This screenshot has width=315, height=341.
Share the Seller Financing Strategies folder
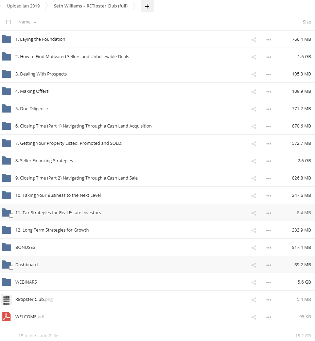click(253, 161)
